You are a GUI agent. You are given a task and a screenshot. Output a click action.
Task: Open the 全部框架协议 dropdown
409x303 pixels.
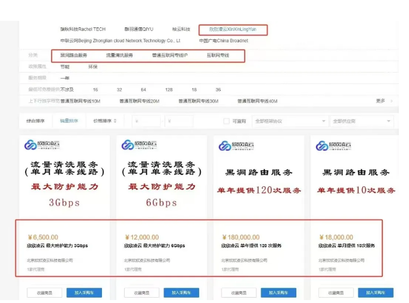290,121
